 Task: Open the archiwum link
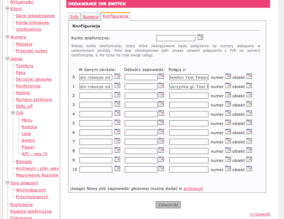(x=193, y=188)
